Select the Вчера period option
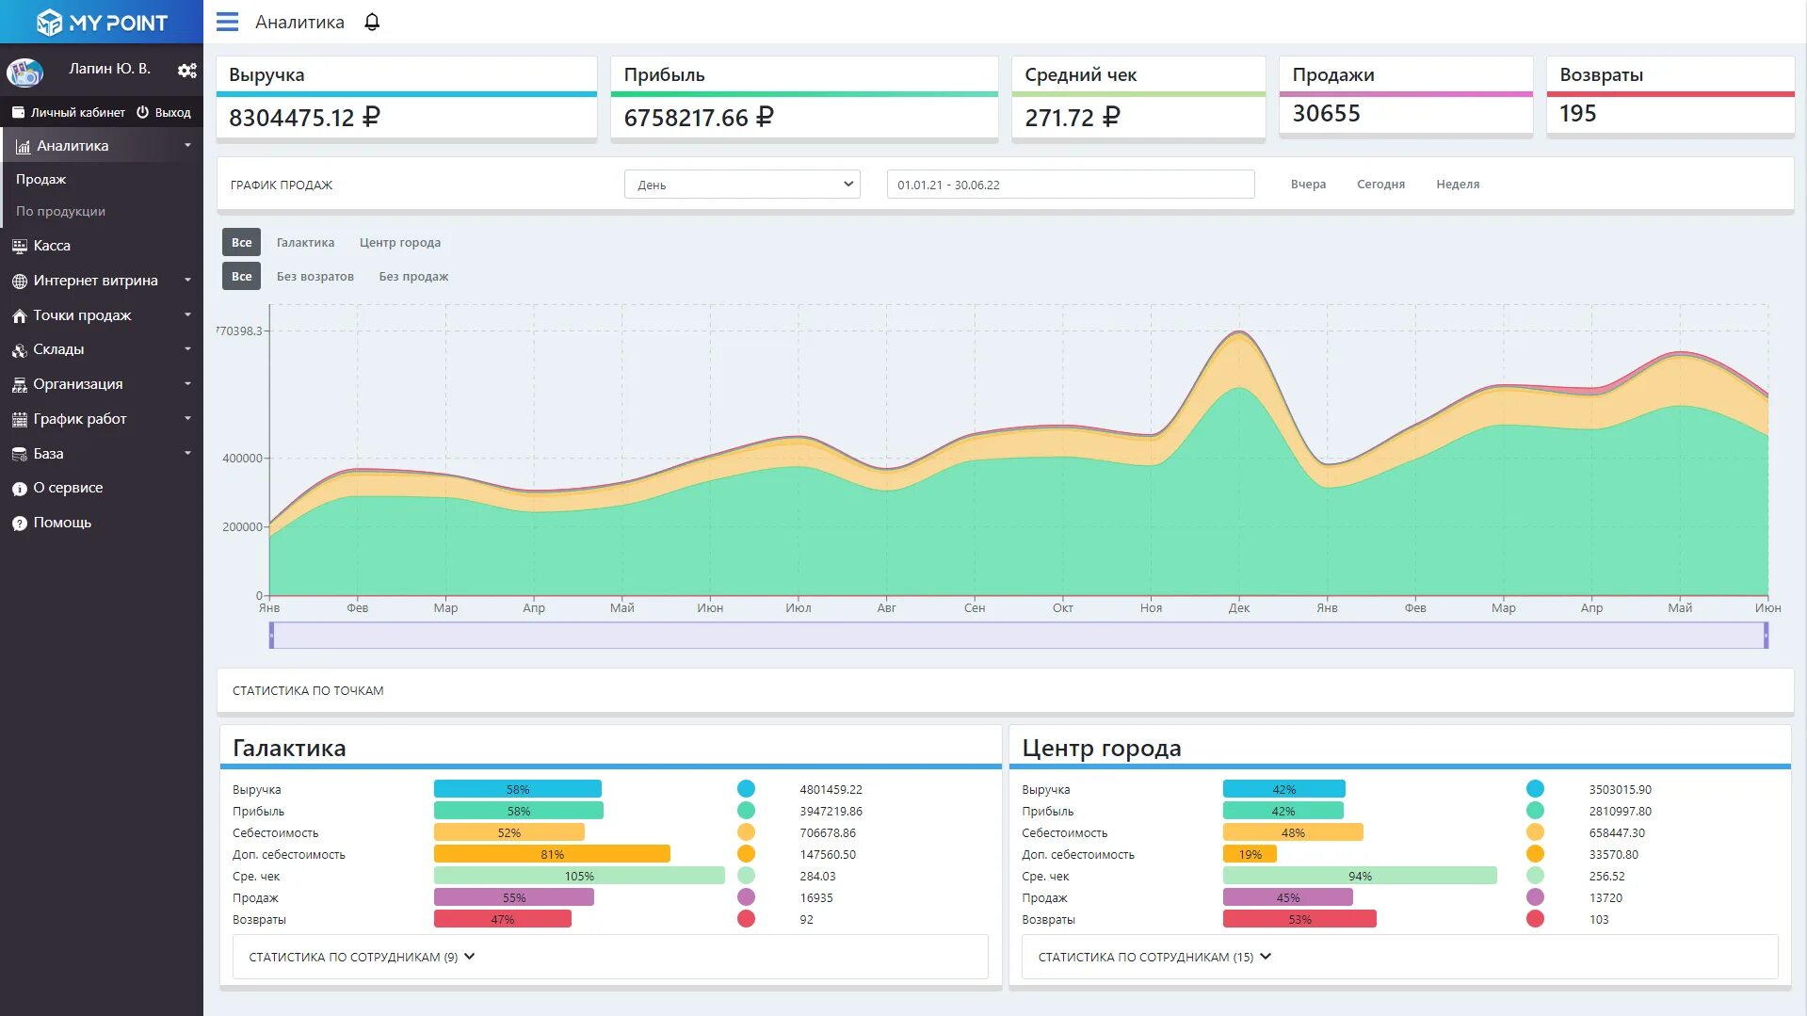Screen dimensions: 1807x1016 coord(1308,185)
